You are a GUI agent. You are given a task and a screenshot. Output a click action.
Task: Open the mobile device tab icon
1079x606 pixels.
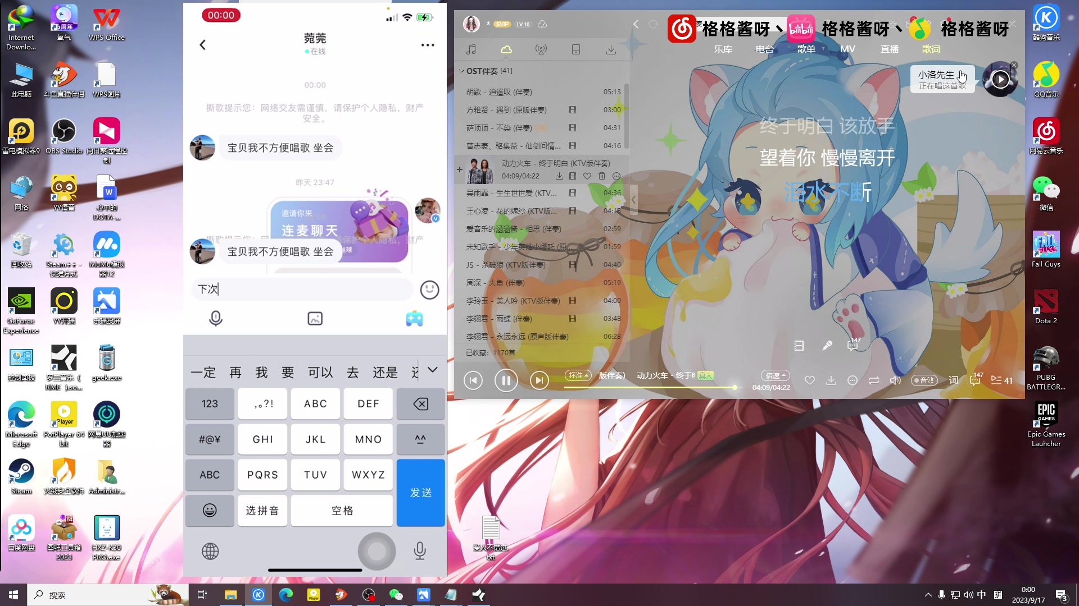point(576,49)
